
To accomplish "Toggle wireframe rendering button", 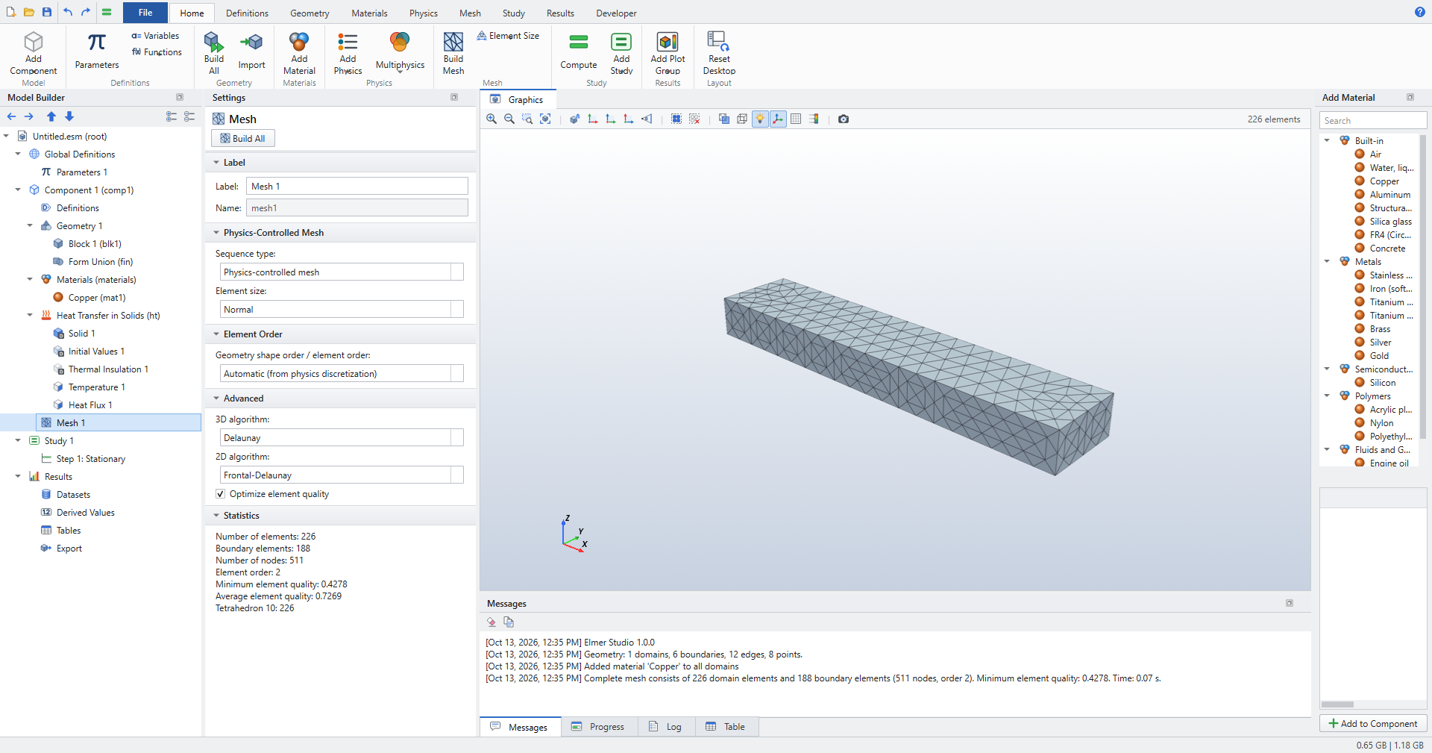I will pyautogui.click(x=742, y=119).
